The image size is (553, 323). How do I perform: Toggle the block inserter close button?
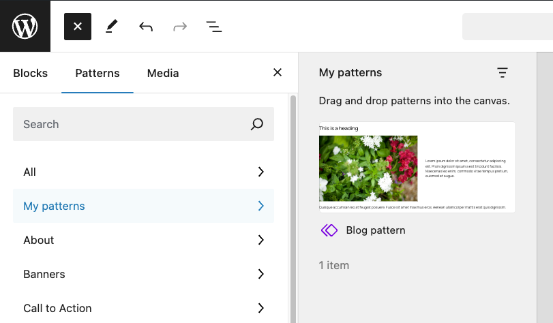pos(78,27)
